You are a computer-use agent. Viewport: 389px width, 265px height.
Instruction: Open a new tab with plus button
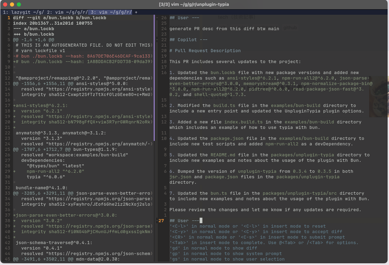click(136, 12)
